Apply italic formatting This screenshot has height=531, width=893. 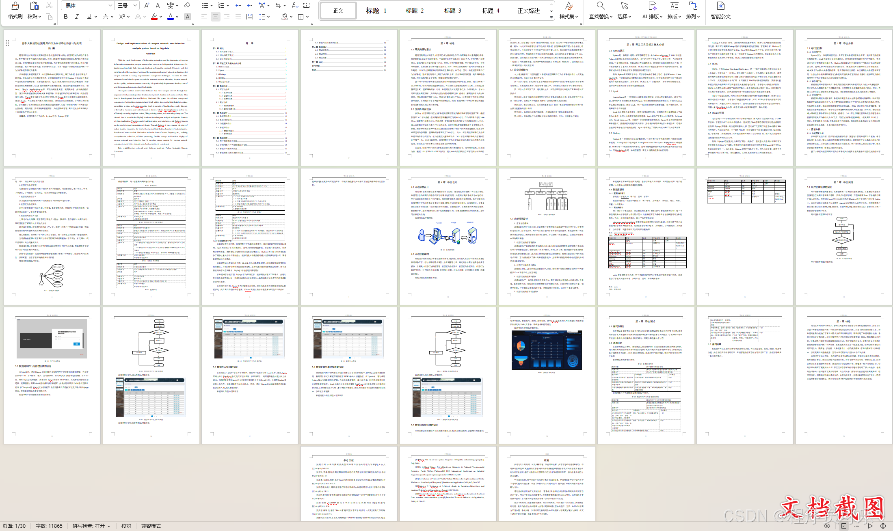pyautogui.click(x=77, y=17)
